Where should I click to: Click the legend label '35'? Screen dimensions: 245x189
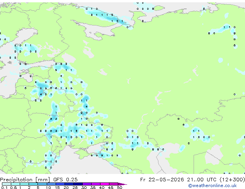(x=93, y=187)
